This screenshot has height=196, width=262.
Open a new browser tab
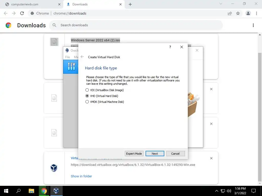click(130, 4)
